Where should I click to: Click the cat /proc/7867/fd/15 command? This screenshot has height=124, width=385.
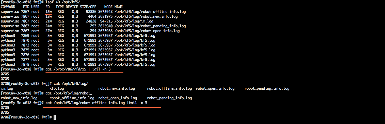(x=78, y=69)
